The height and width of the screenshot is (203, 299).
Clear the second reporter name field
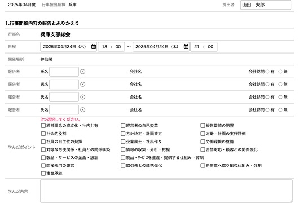click(82, 85)
